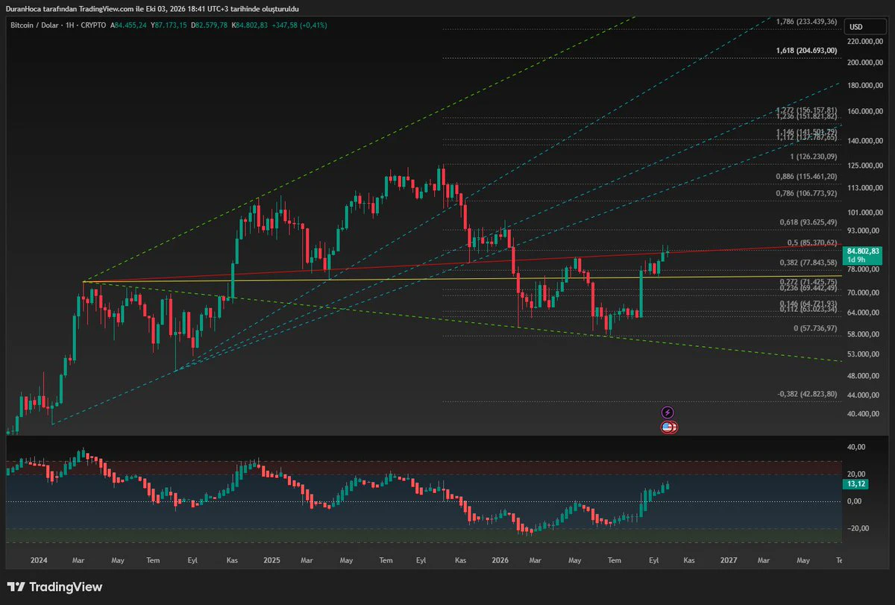
Task: Click the 40,00 indicator scale label
Action: pos(857,447)
